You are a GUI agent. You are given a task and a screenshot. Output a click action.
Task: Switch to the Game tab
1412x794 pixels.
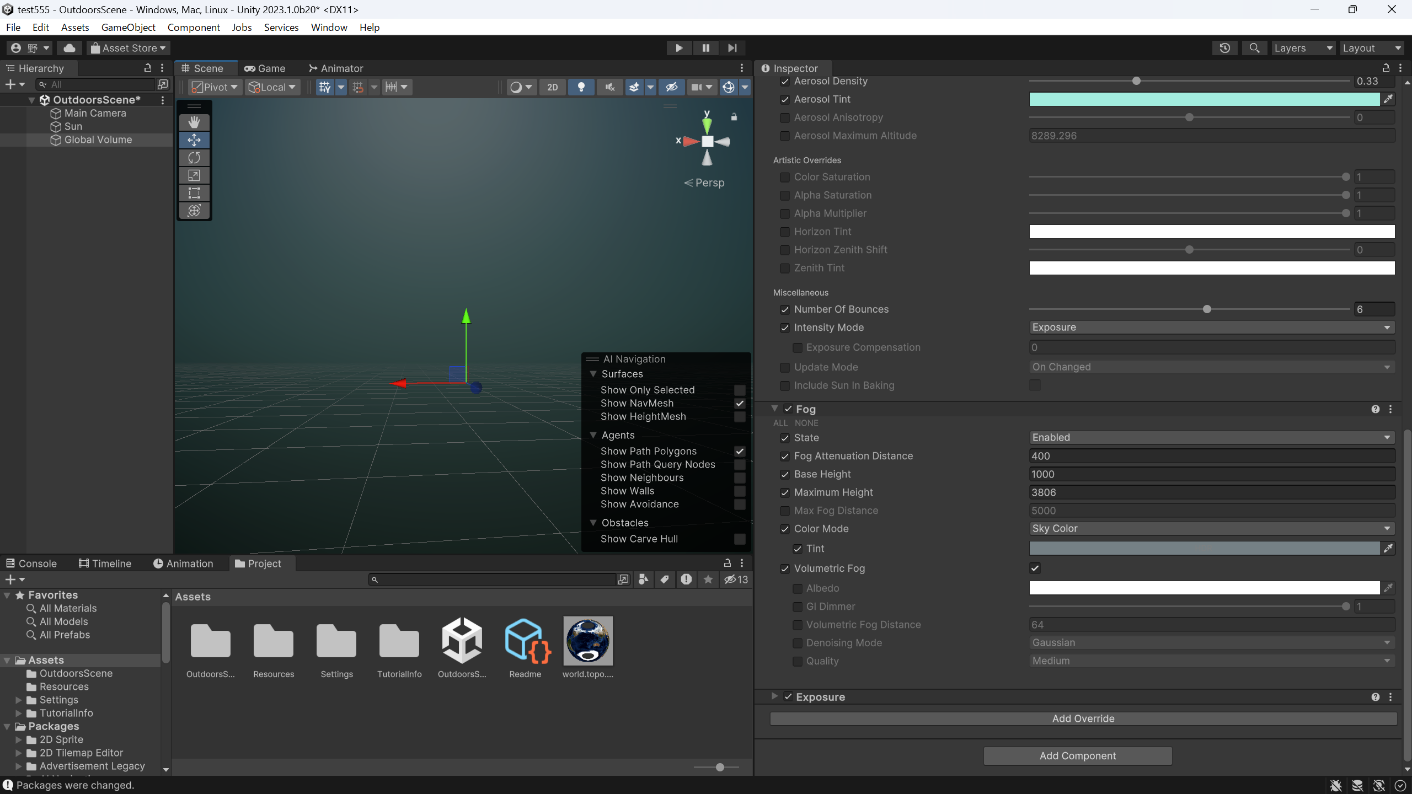click(x=265, y=68)
